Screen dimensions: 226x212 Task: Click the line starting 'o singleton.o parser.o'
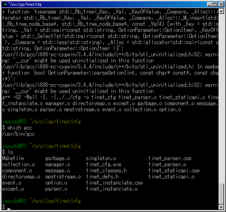91,109
